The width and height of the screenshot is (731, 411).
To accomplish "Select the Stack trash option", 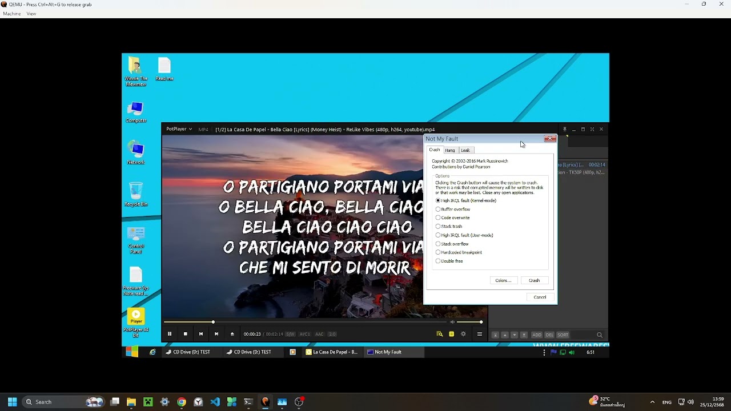I will (449, 227).
